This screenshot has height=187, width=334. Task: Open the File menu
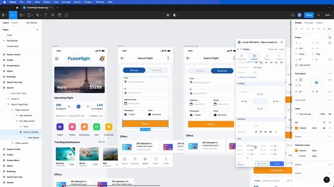[21, 2]
